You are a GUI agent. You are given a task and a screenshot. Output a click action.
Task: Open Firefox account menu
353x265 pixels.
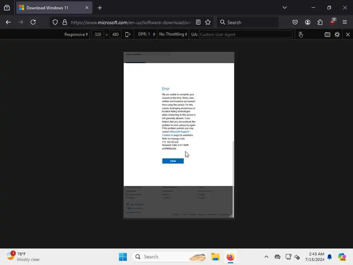click(307, 22)
